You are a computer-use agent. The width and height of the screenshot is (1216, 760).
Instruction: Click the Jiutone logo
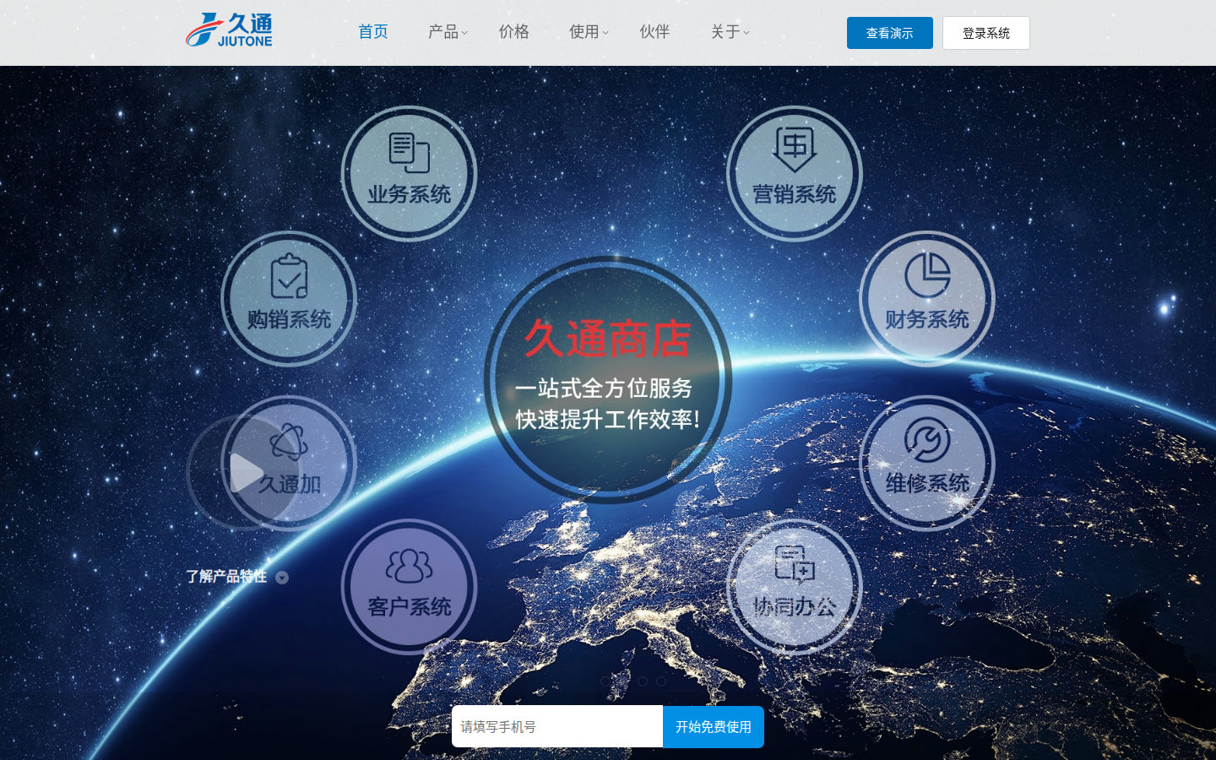click(x=229, y=30)
